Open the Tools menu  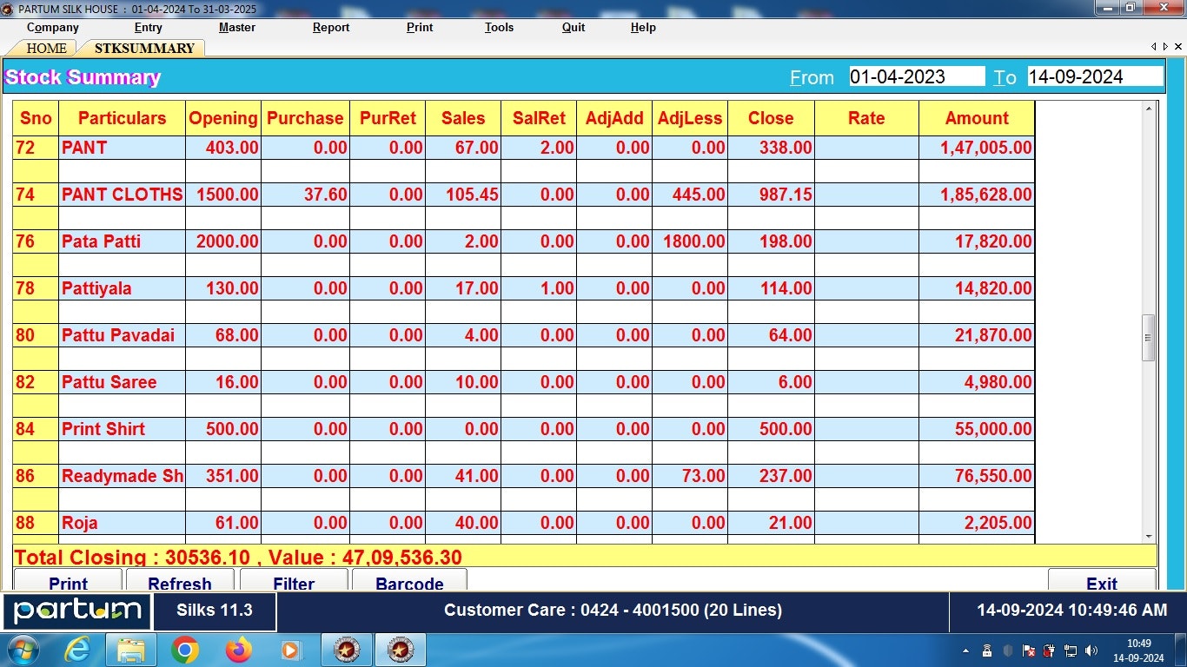coord(498,27)
